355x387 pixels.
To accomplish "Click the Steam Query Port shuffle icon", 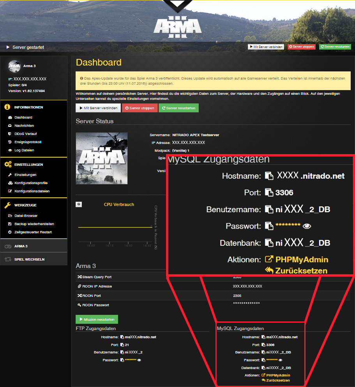I will click(x=79, y=277).
